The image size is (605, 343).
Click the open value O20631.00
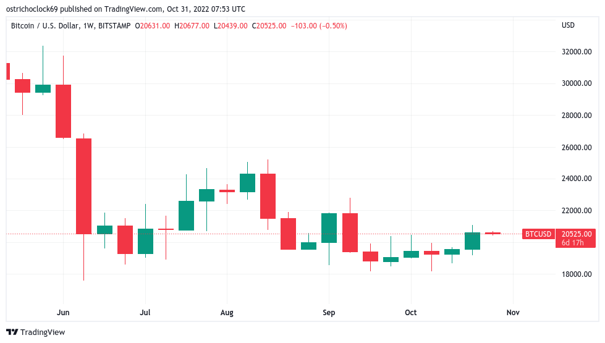tap(153, 26)
